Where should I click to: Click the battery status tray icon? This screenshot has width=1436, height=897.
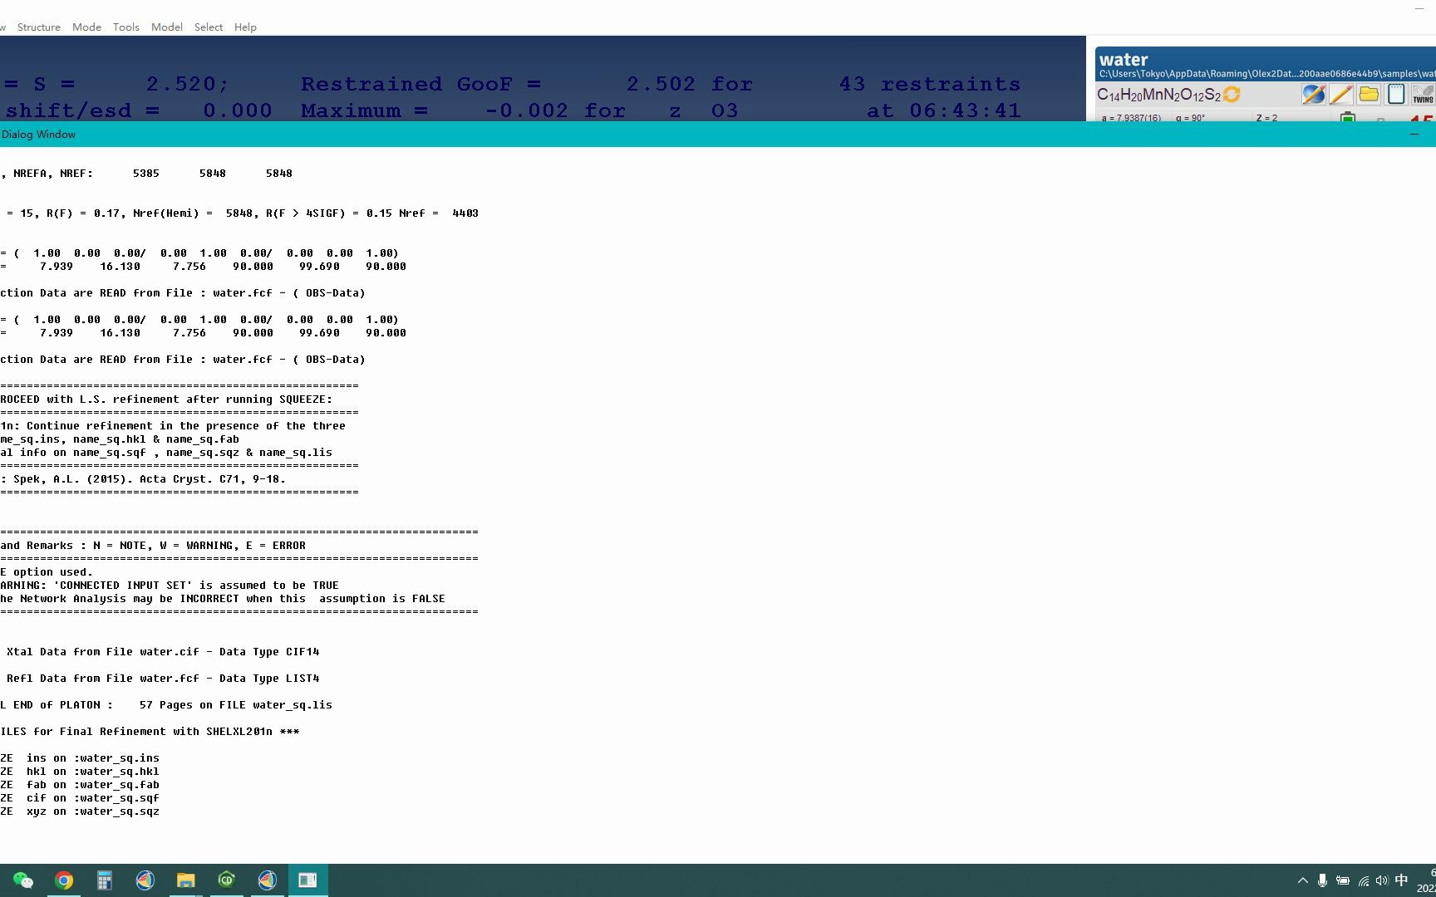pos(1342,880)
